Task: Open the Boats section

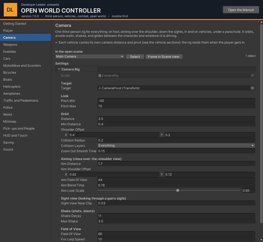Action: coord(25,80)
